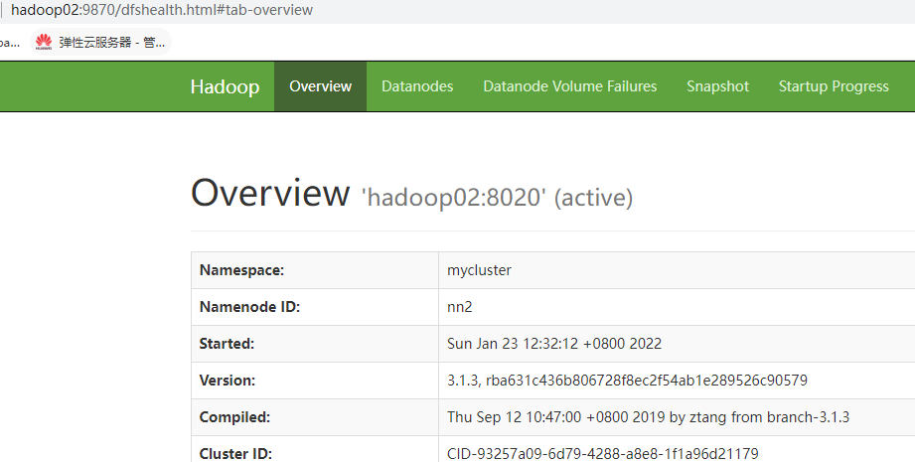Click the browser address bar URL
This screenshot has height=462, width=915.
click(162, 10)
